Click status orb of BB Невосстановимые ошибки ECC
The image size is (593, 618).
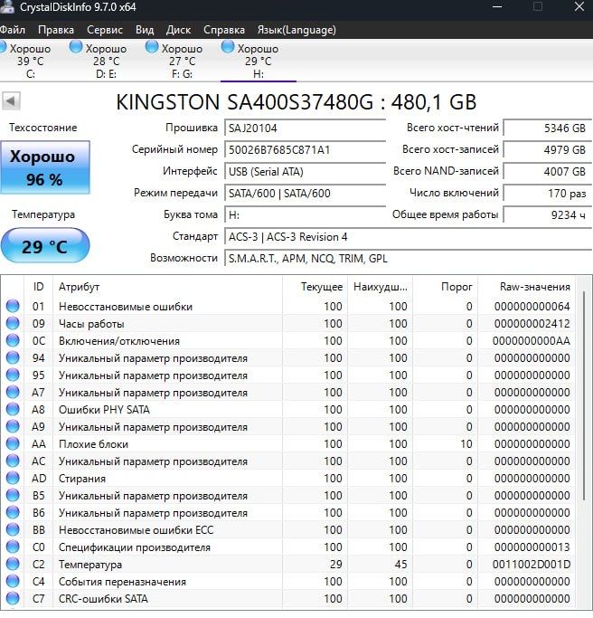point(13,529)
